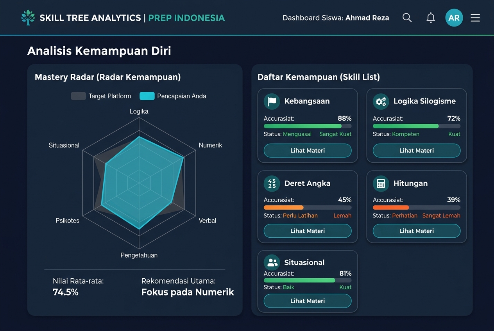Viewport: 494px width, 331px height.
Task: Click the Pengetahuan axis label on radar
Action: click(x=139, y=255)
